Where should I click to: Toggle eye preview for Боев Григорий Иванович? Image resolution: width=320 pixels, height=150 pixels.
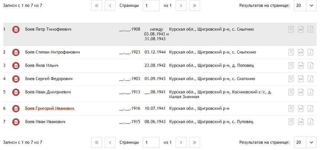click(x=301, y=109)
